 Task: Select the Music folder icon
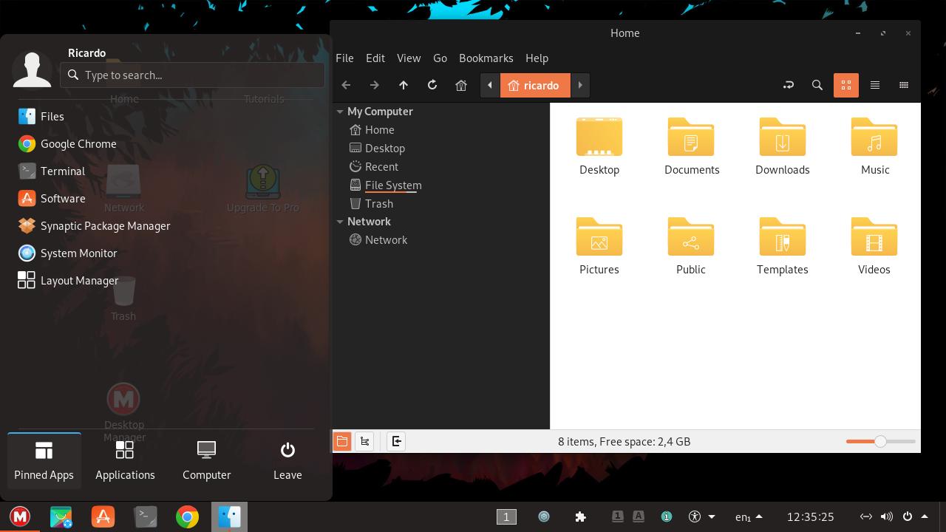pos(874,137)
